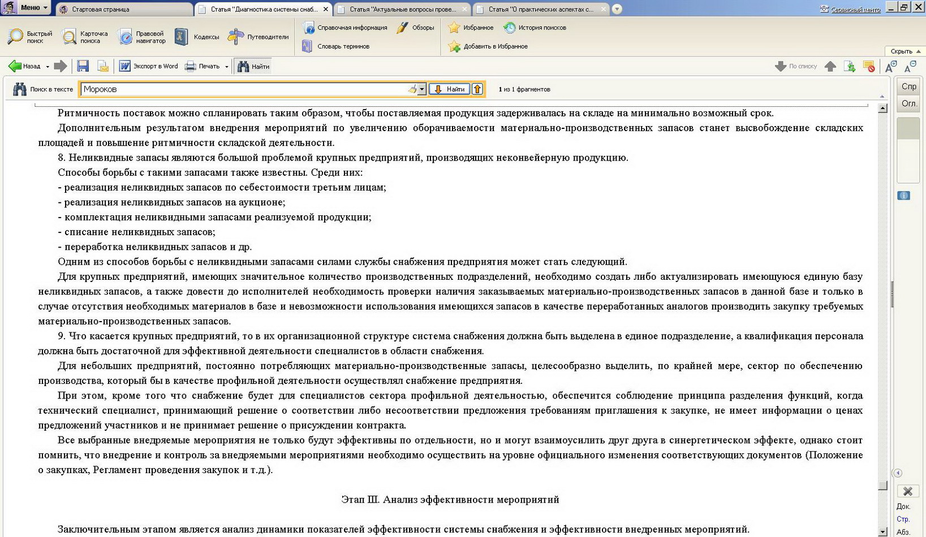926x537 pixels.
Task: Increase font size with A+ icon
Action: (x=890, y=66)
